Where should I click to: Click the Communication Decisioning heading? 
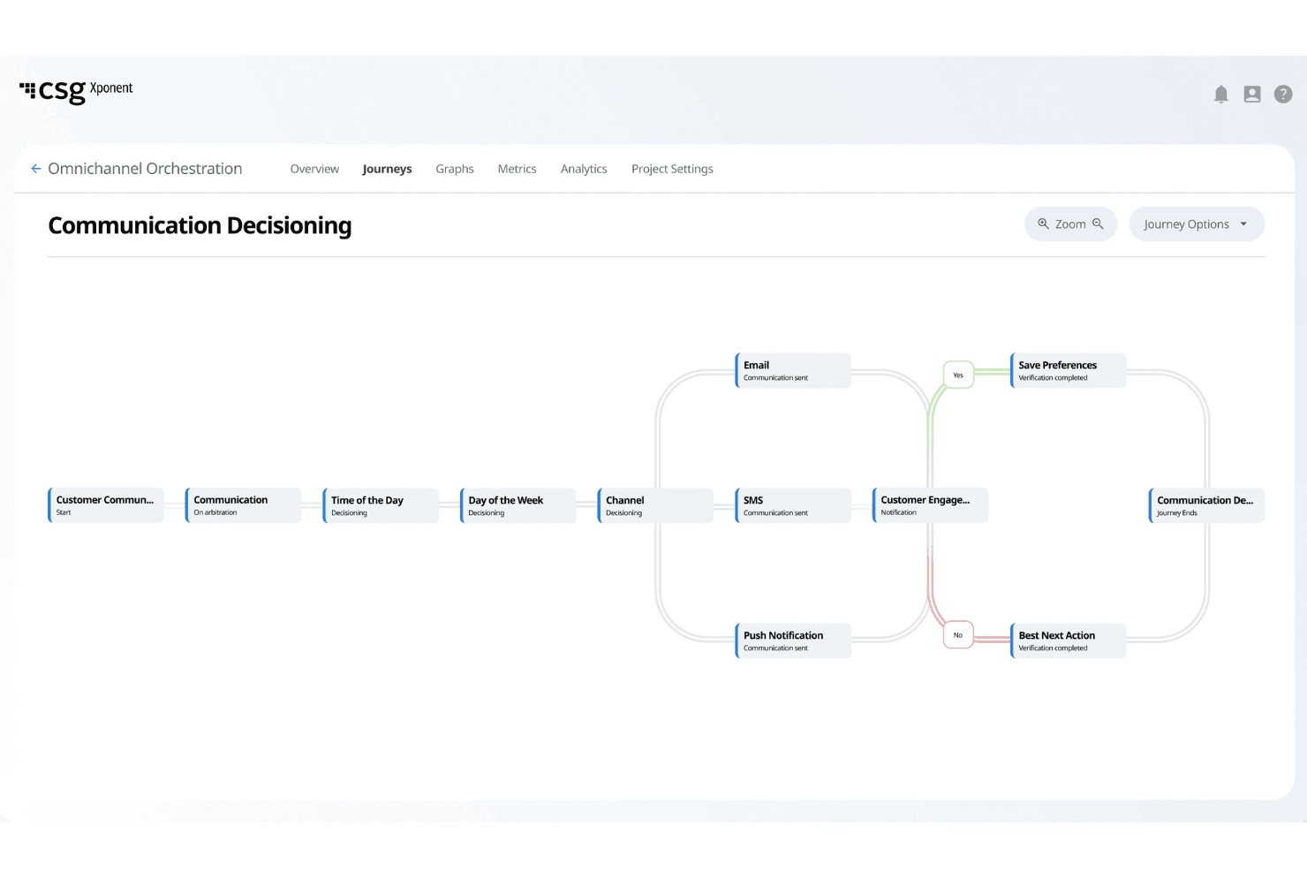tap(200, 226)
